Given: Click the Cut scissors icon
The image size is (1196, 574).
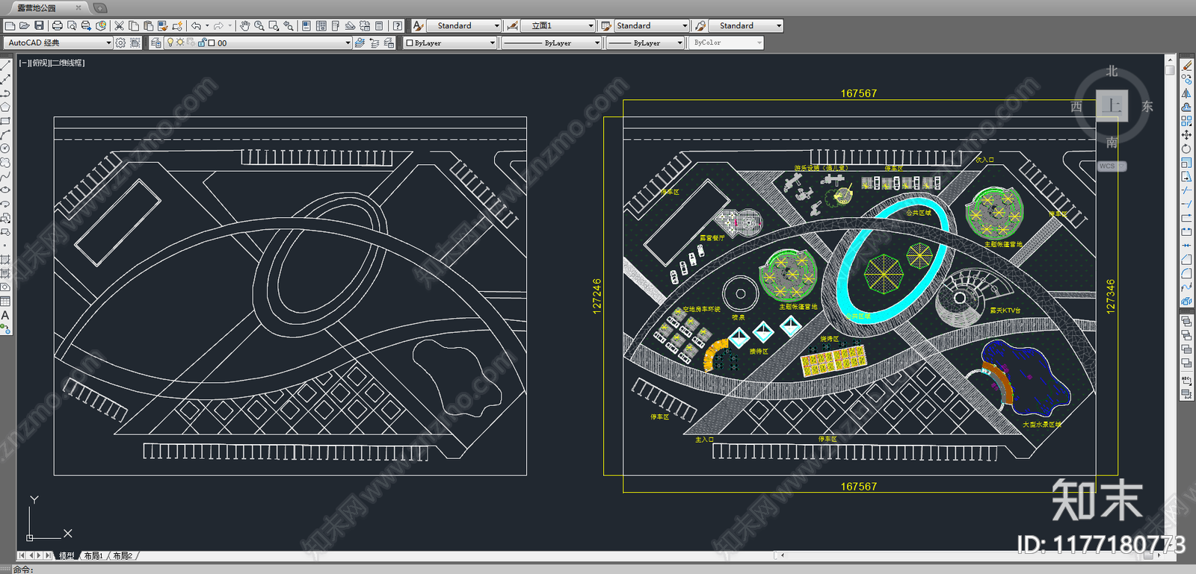Looking at the screenshot, I should (x=119, y=25).
